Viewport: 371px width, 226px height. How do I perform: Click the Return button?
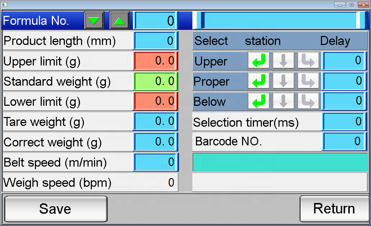[x=334, y=209]
